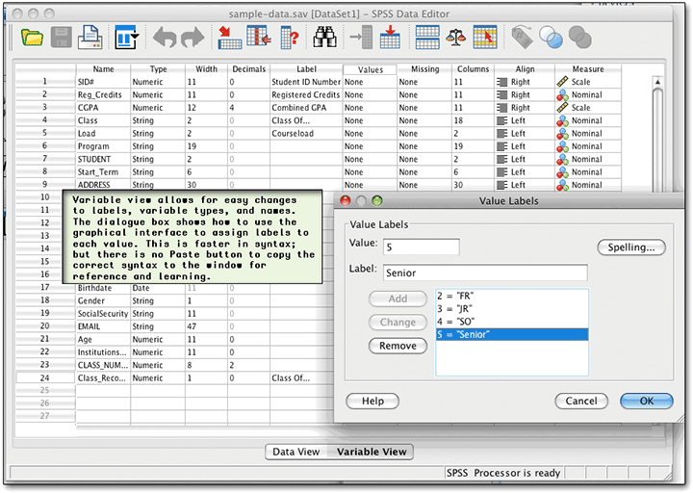693x493 pixels.
Task: Select the Go to Case icon
Action: click(x=229, y=38)
